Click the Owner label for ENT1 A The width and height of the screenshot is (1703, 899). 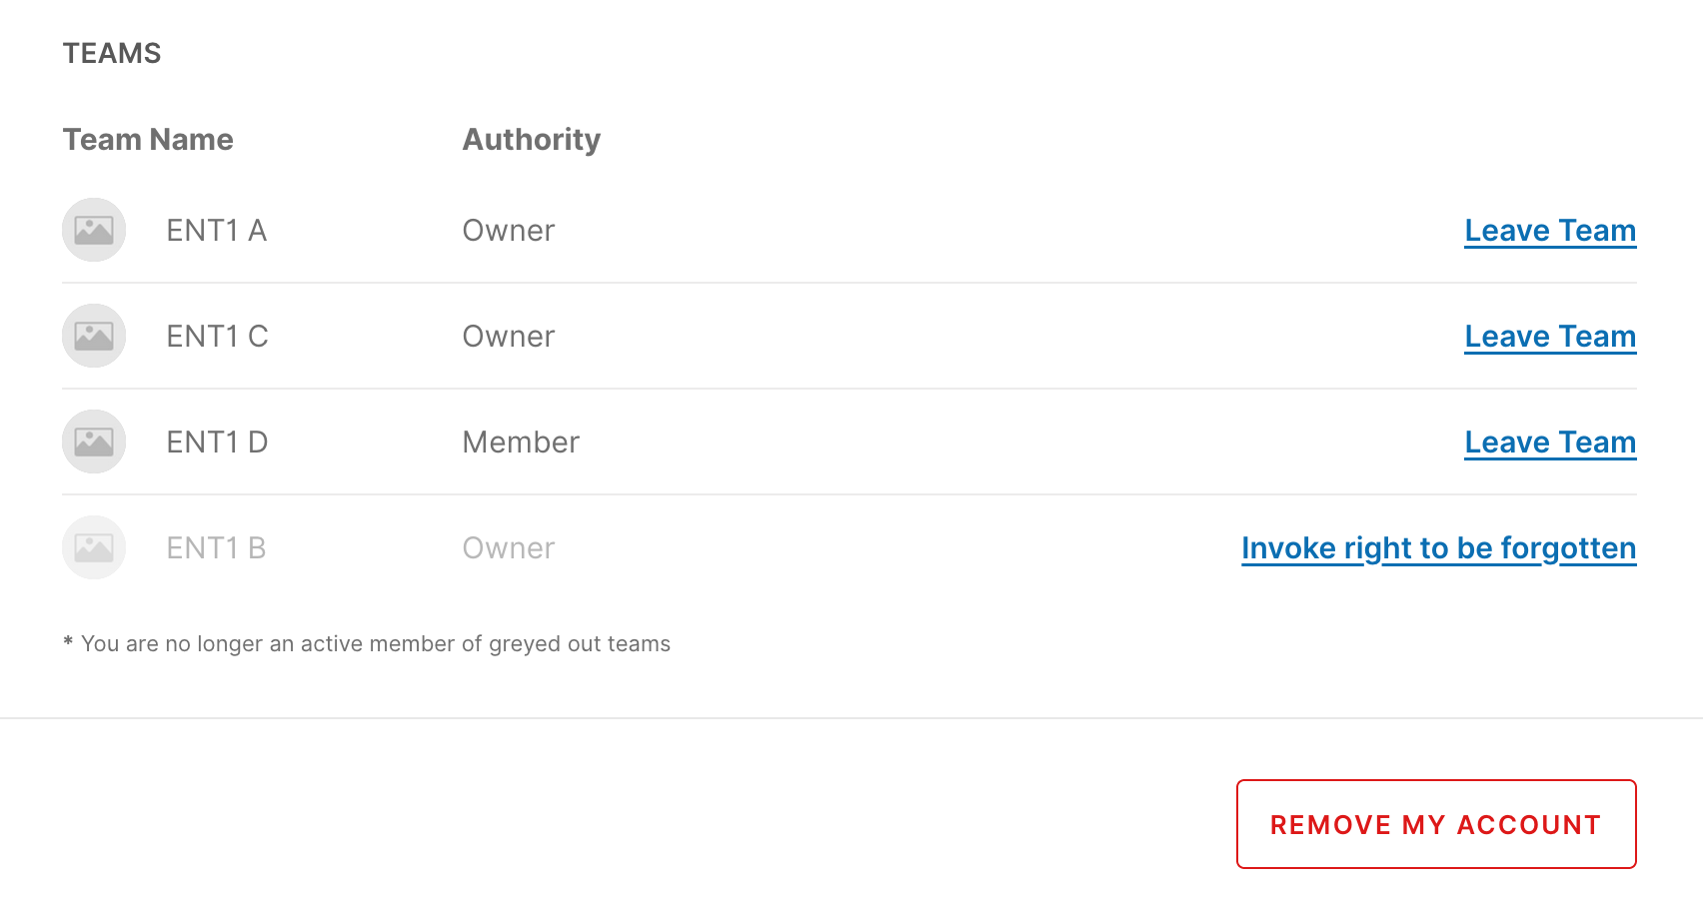(509, 230)
